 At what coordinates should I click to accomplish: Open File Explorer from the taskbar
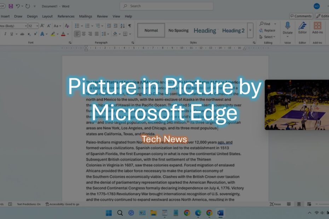click(154, 213)
